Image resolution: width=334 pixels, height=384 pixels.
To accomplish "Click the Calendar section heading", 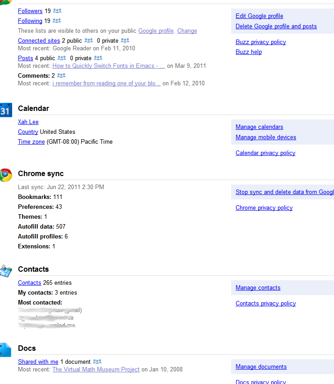I will pyautogui.click(x=34, y=109).
